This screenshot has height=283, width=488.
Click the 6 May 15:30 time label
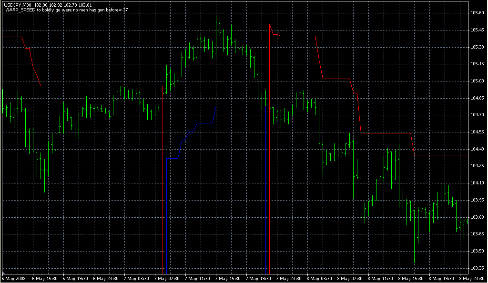[45, 279]
